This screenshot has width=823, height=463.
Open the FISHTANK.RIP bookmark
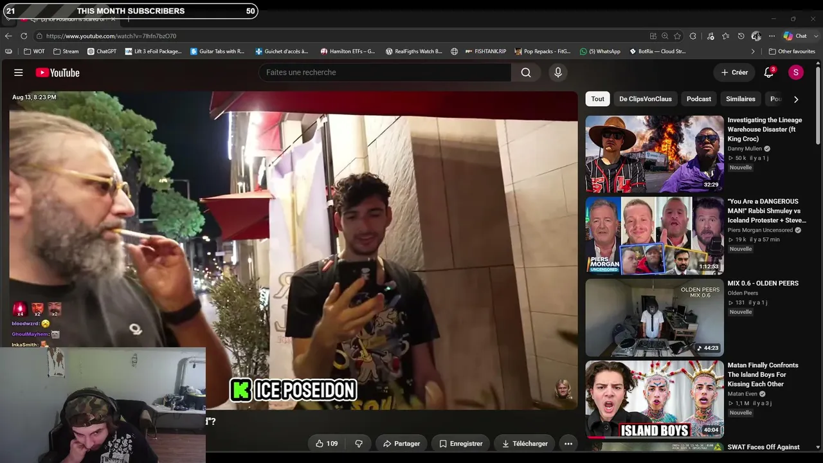tap(486, 51)
